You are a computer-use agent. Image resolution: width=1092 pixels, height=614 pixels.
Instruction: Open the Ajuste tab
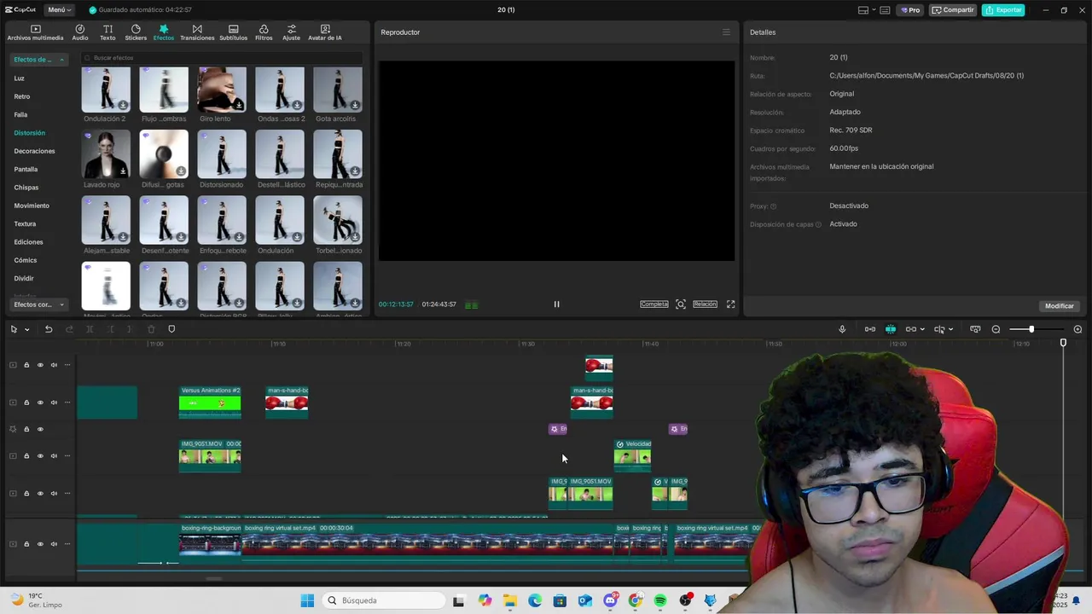291,32
